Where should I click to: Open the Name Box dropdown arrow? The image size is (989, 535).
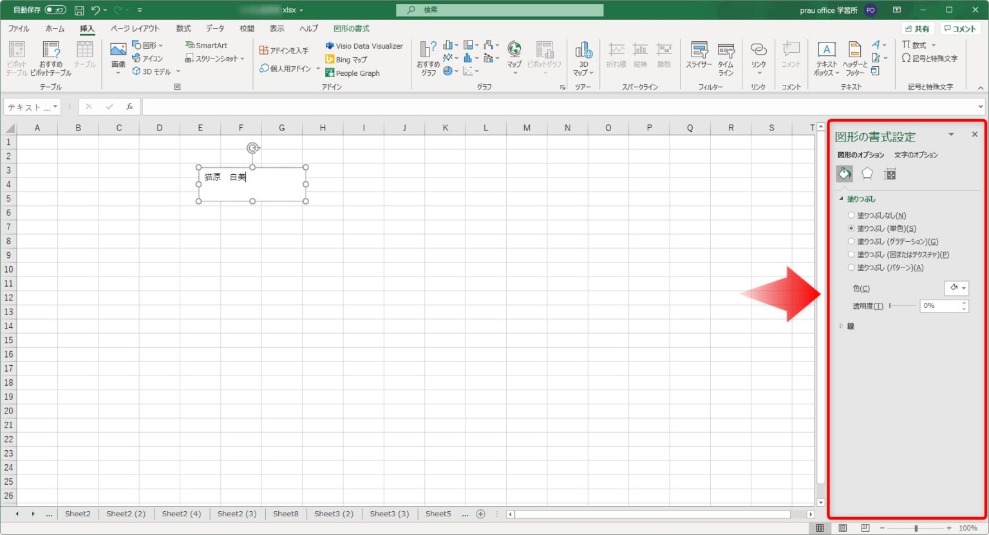point(55,107)
